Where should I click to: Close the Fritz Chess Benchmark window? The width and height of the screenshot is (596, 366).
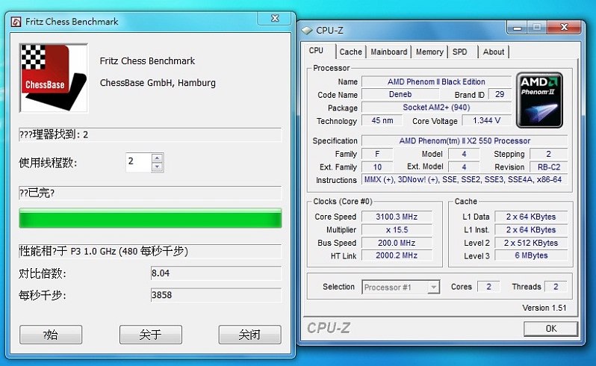click(275, 18)
